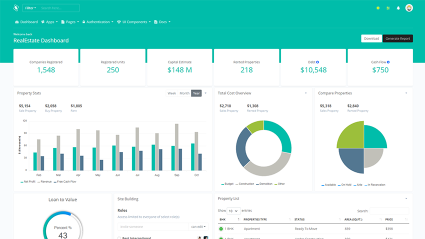Toggle the Construction legend in Total Cost Overview

pyautogui.click(x=245, y=184)
